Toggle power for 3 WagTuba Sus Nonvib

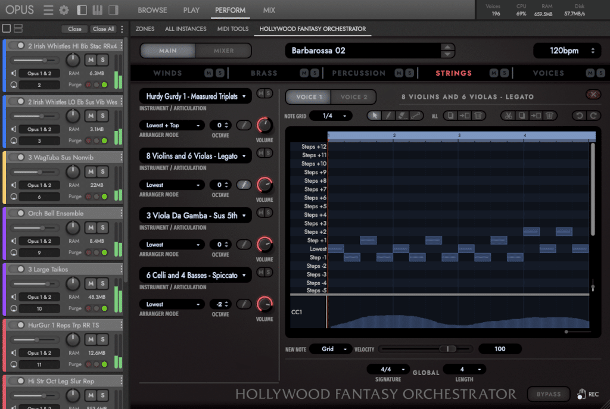tap(17, 157)
